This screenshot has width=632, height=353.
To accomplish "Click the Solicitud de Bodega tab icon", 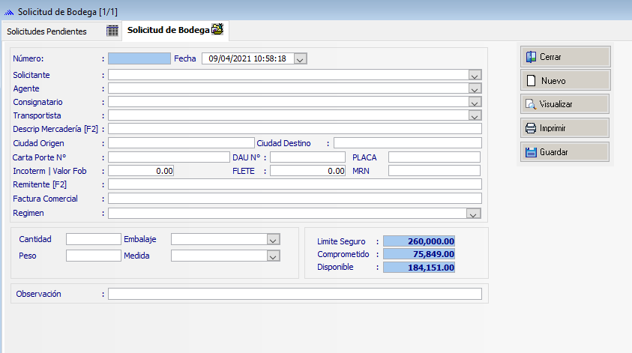I will pos(217,30).
